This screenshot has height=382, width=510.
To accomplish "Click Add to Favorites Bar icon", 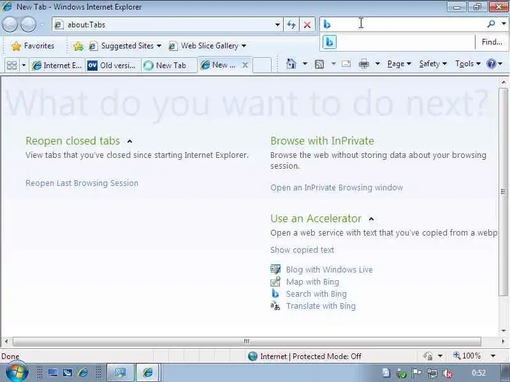I will pyautogui.click(x=78, y=46).
